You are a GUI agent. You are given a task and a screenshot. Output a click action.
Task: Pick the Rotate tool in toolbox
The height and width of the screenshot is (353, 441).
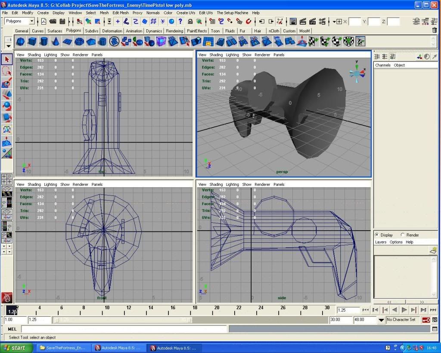point(7,106)
